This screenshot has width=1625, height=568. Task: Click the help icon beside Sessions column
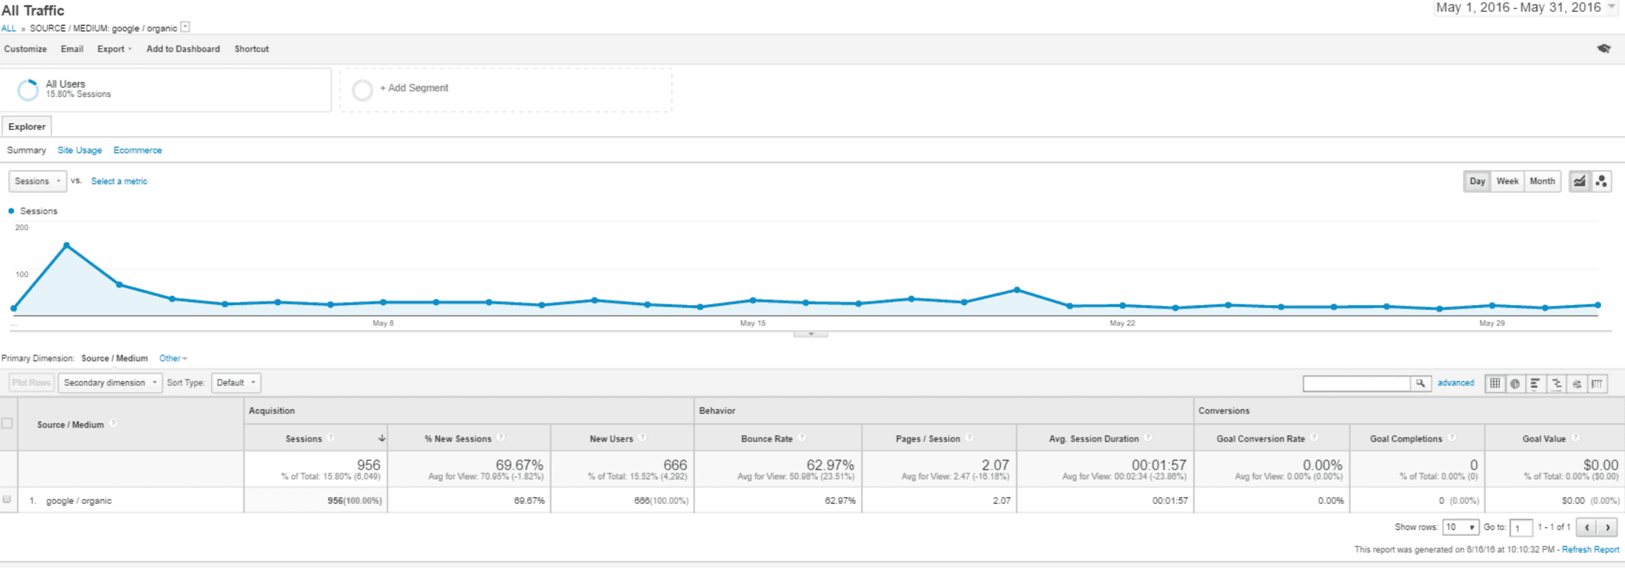(331, 438)
